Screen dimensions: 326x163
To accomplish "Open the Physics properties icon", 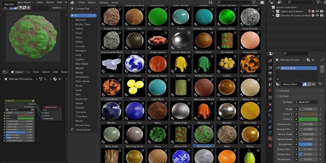I will tap(270, 121).
